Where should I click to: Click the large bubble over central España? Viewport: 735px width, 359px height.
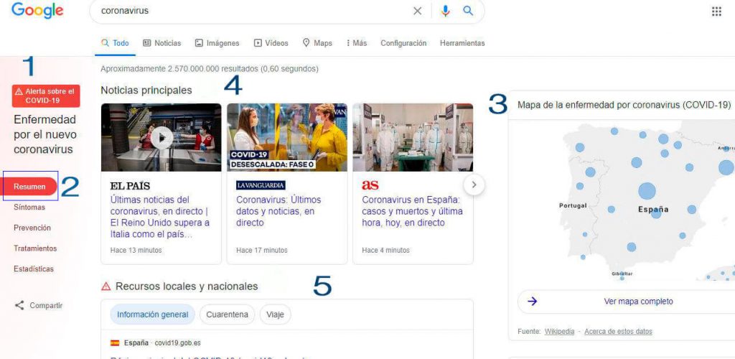(647, 191)
